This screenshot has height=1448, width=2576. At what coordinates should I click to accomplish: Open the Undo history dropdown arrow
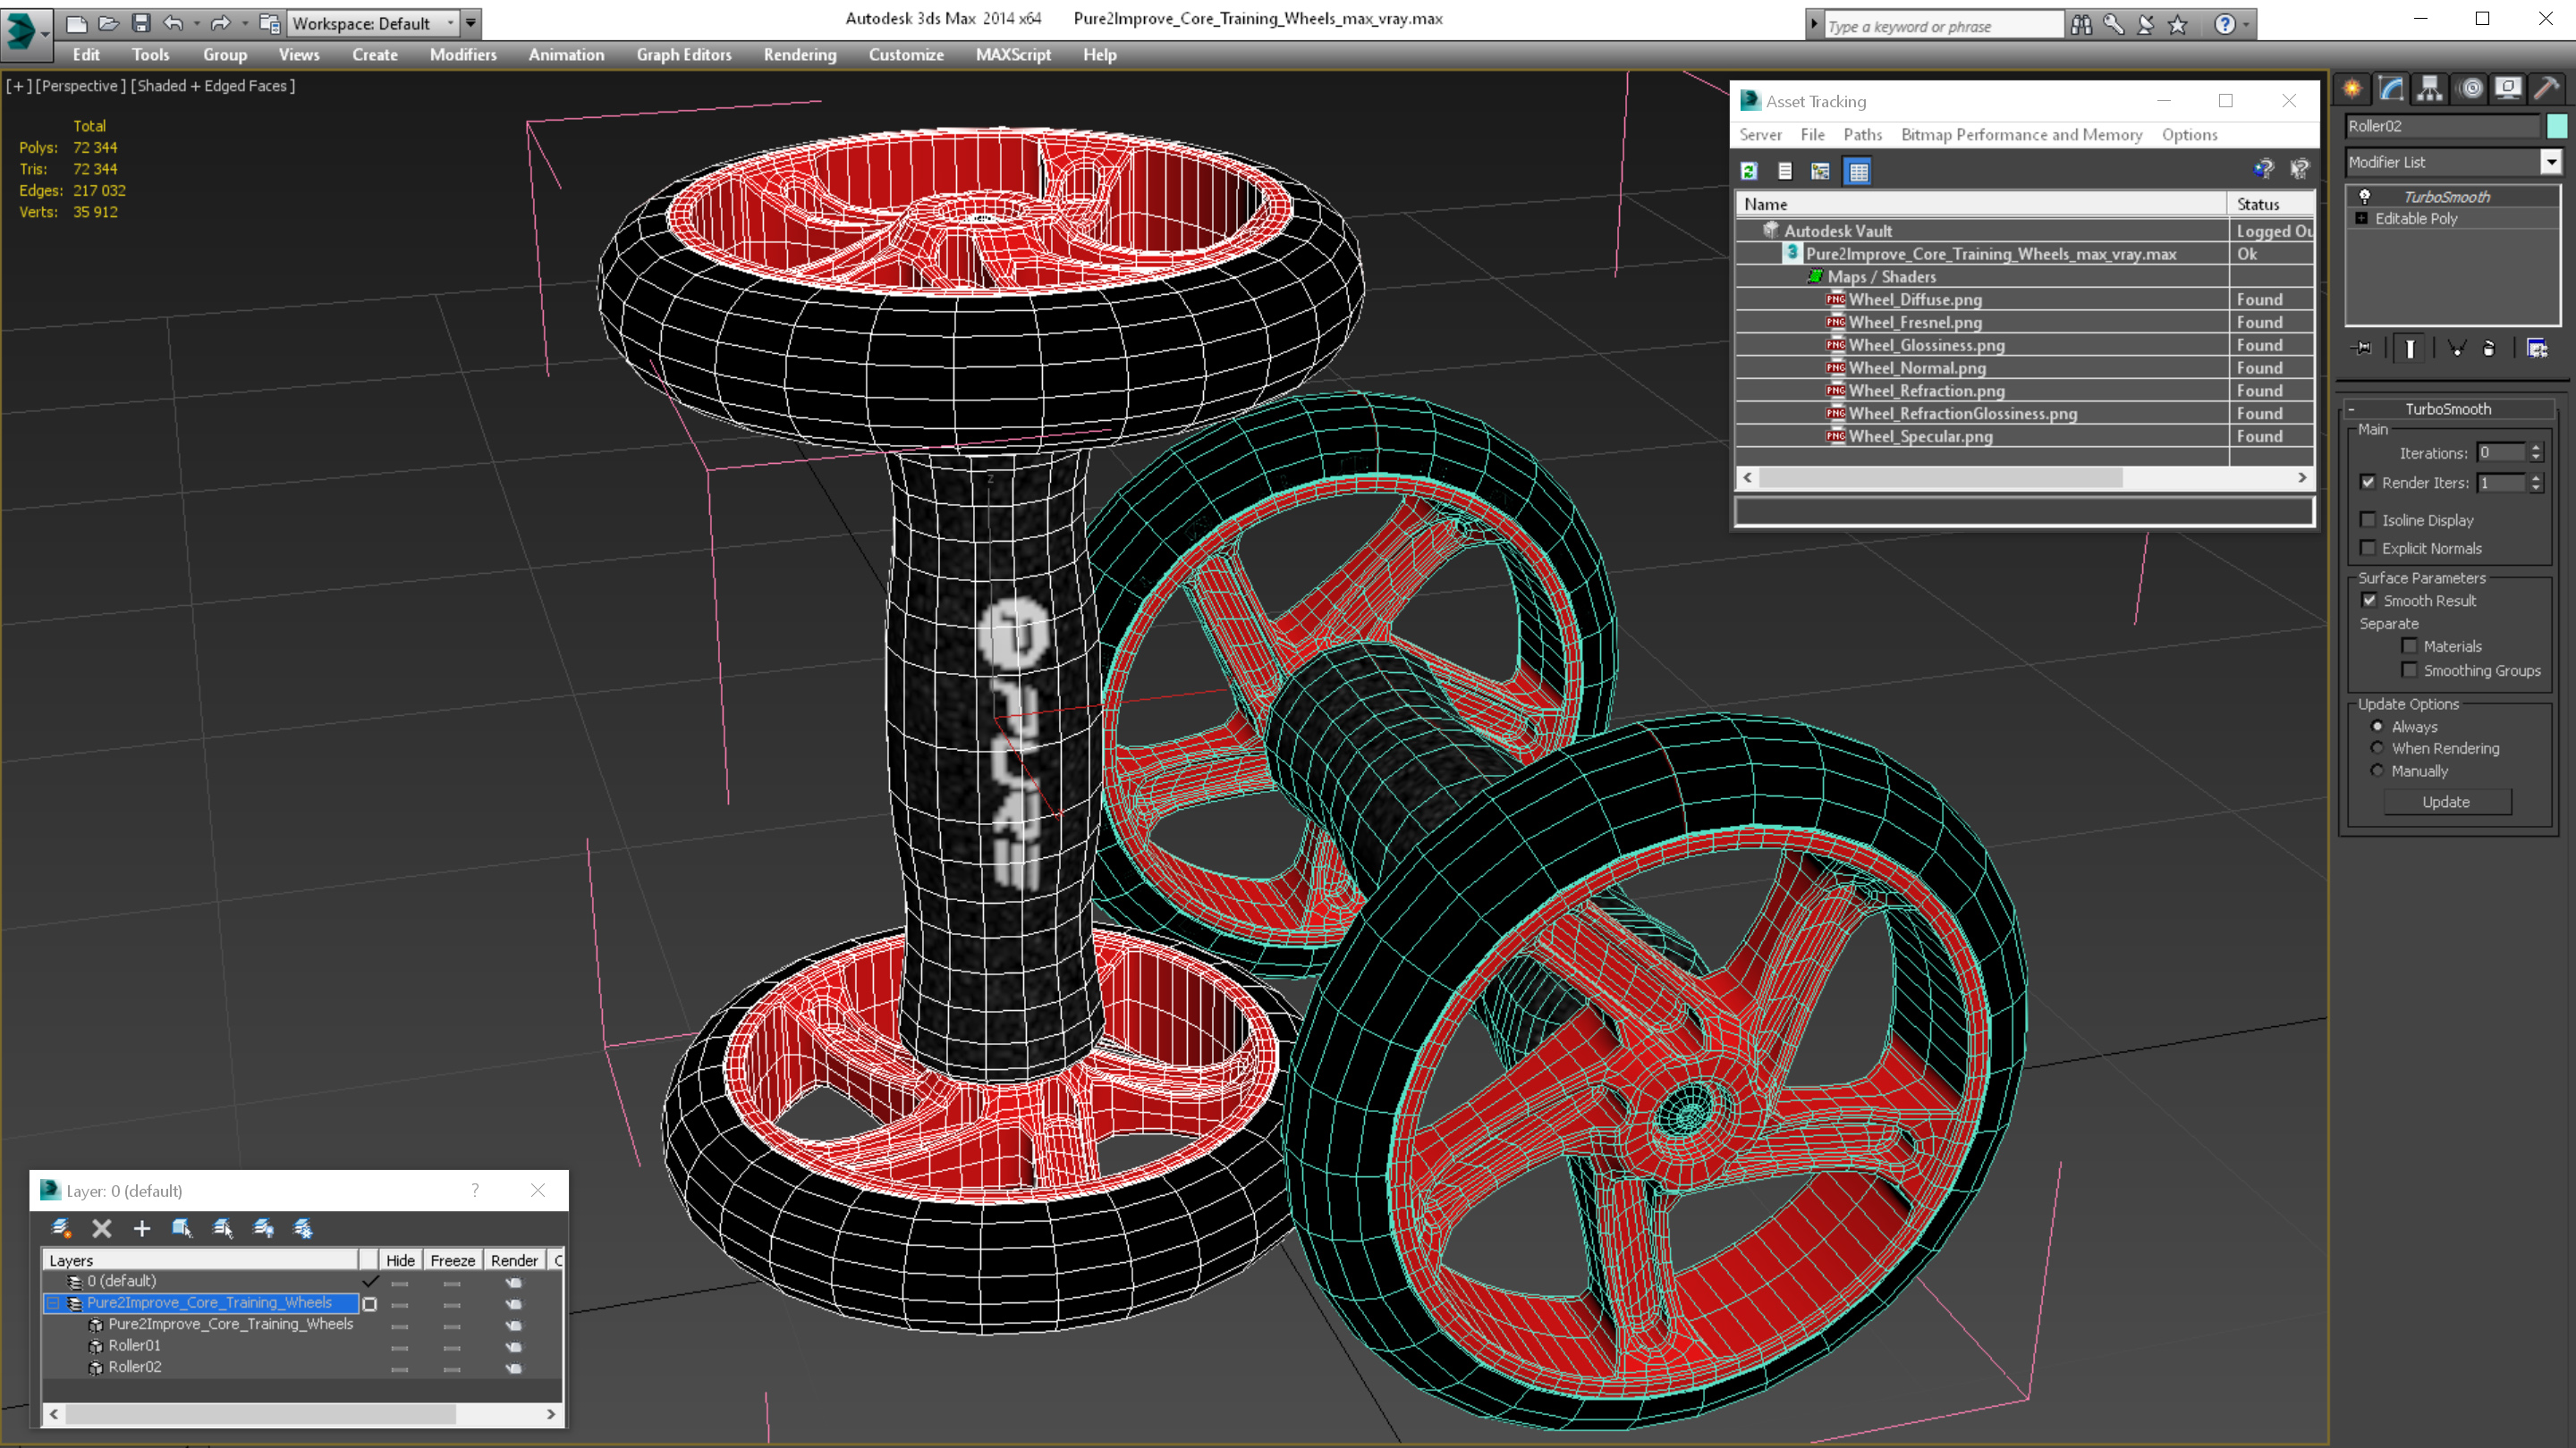pos(196,22)
